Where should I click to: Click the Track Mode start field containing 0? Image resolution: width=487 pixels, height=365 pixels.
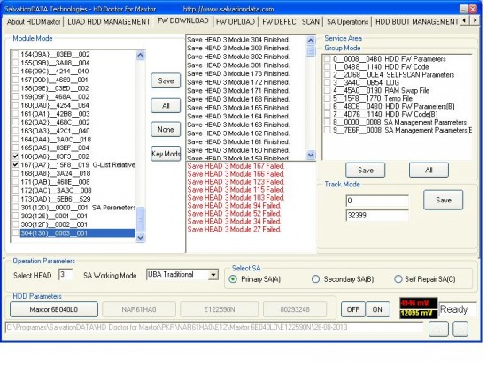click(377, 201)
